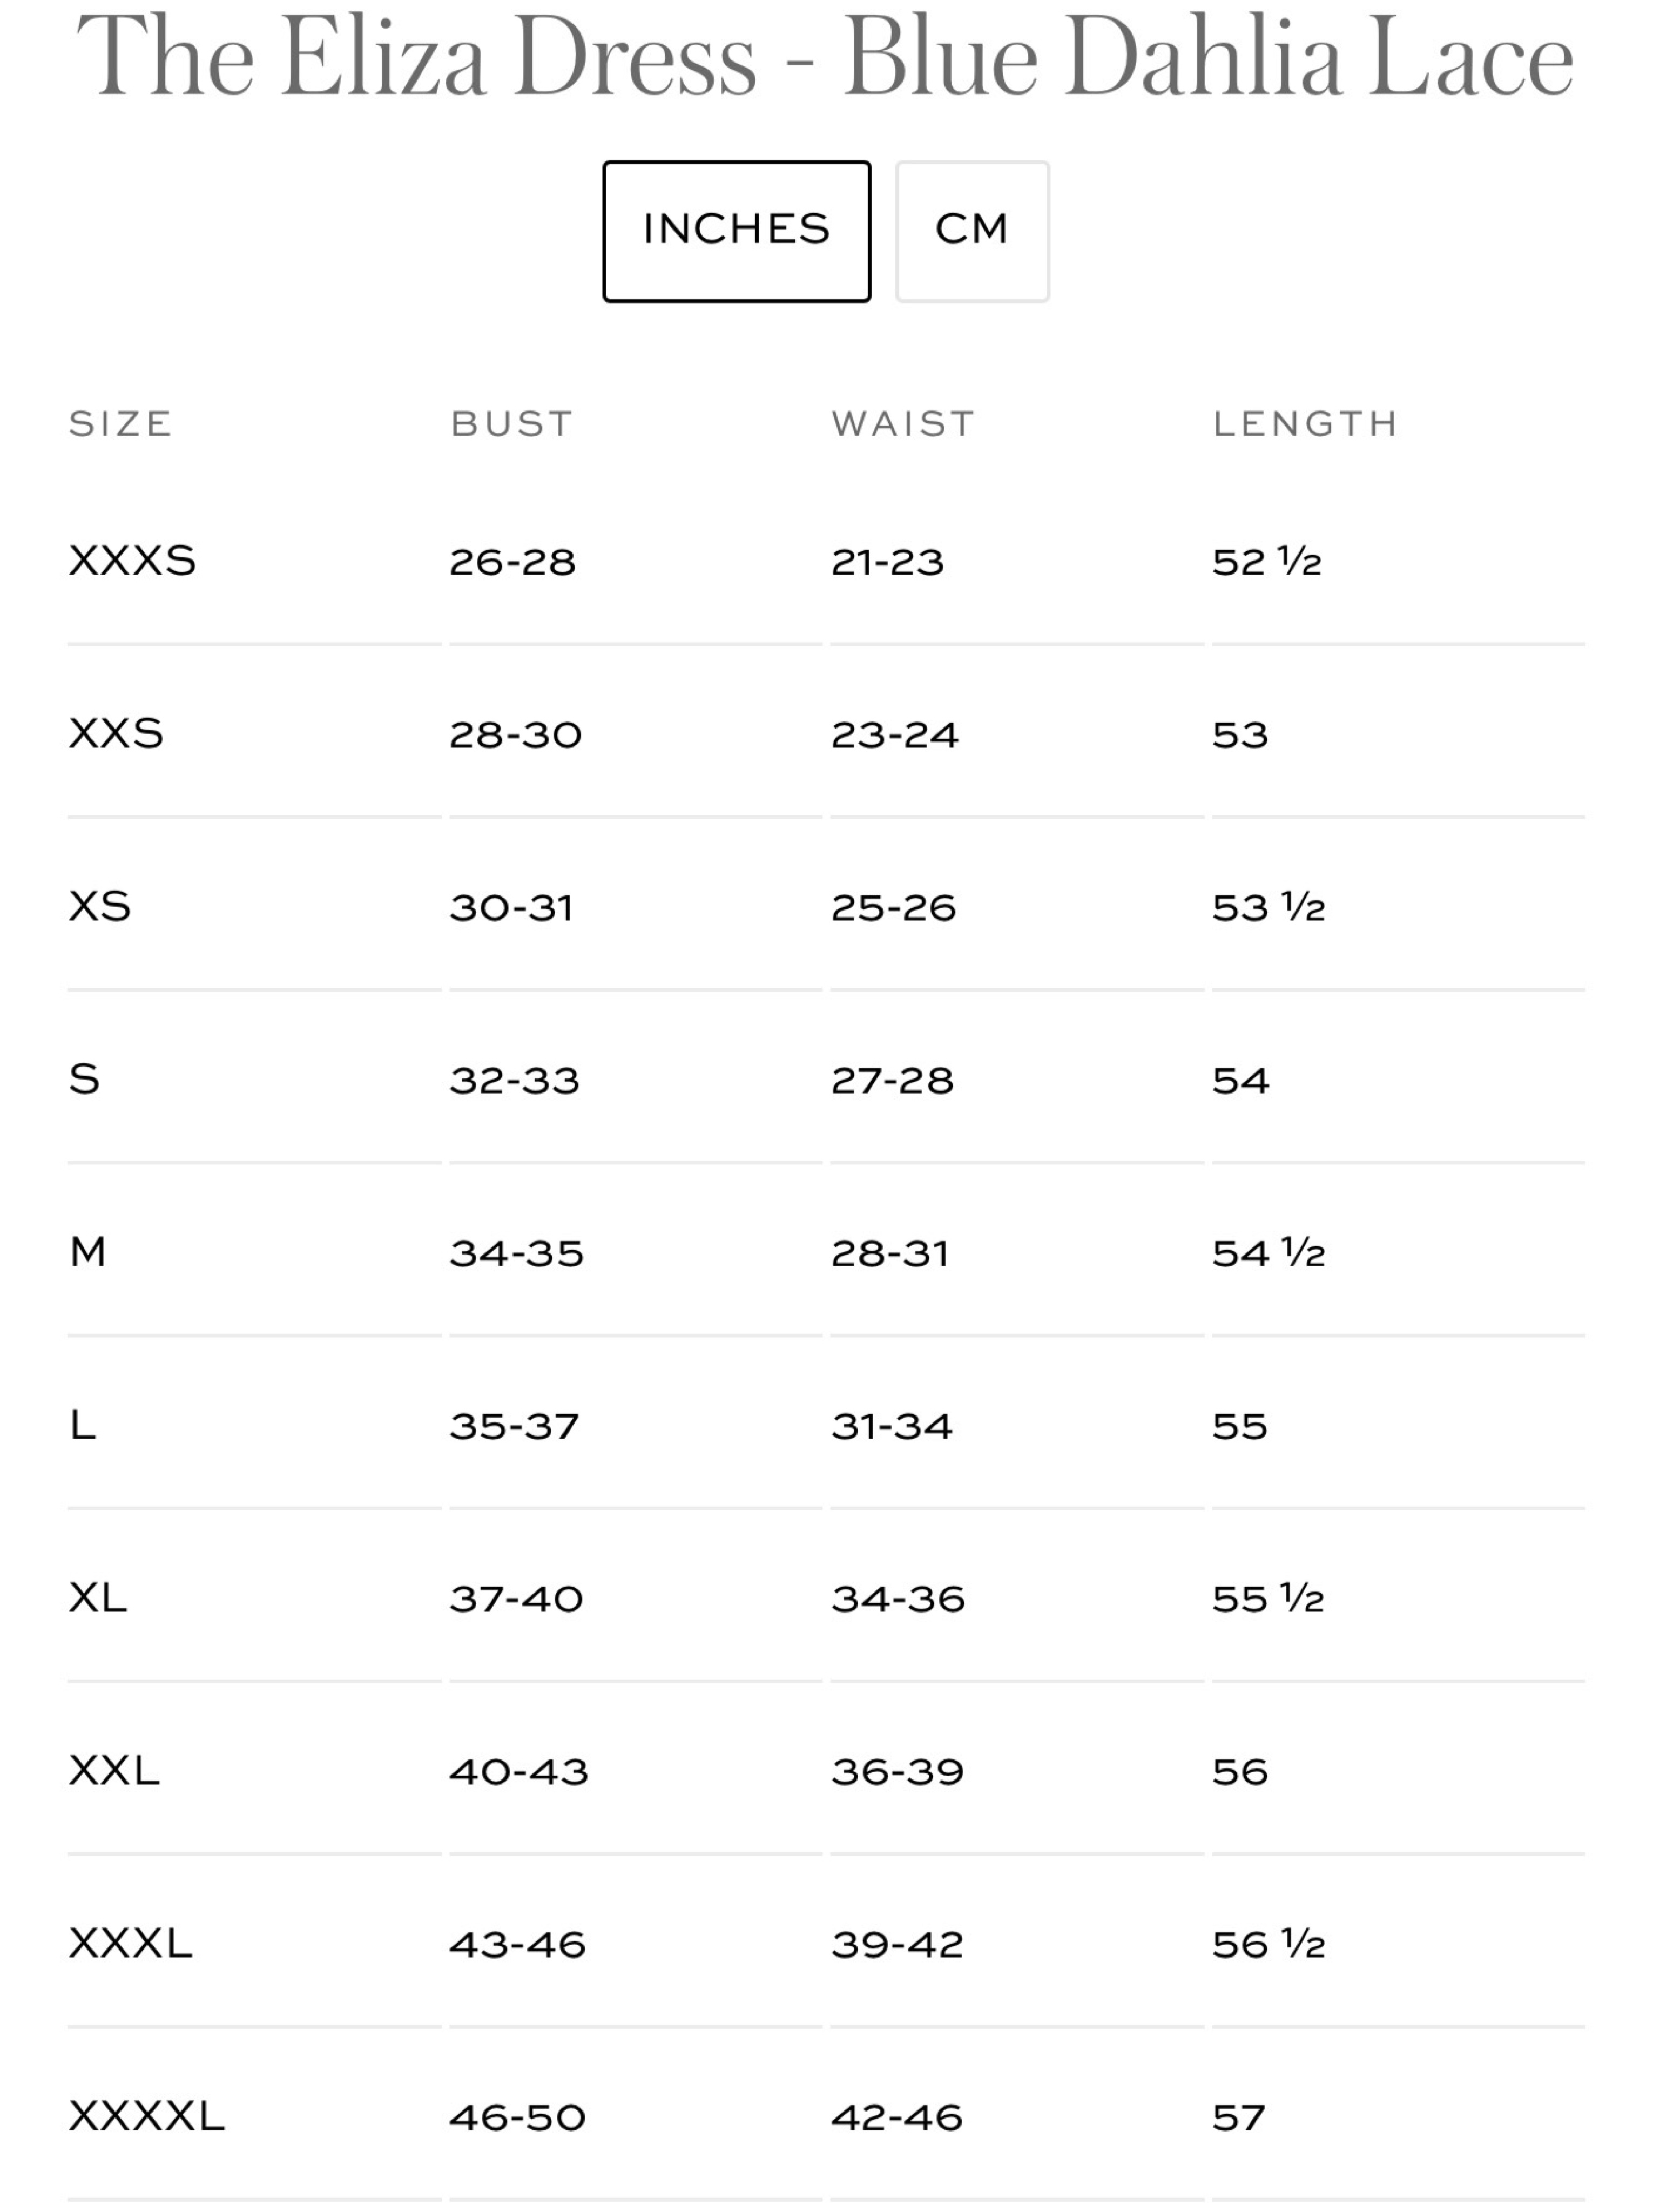The height and width of the screenshot is (2212, 1653).
Task: Select the XL size label
Action: tap(98, 1598)
